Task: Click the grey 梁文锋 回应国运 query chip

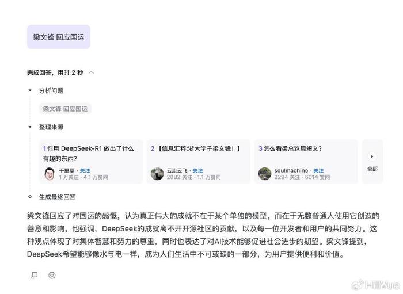Action: tap(65, 109)
